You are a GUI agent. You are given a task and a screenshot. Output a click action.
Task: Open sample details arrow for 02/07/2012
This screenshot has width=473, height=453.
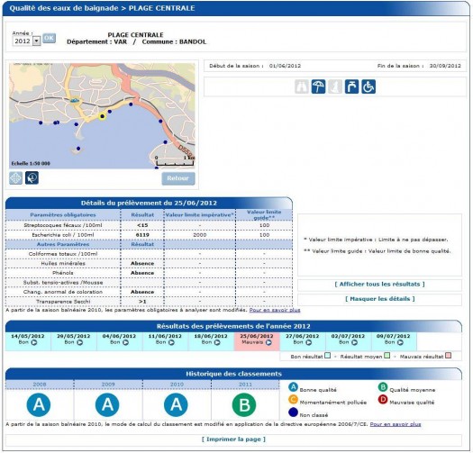354,342
